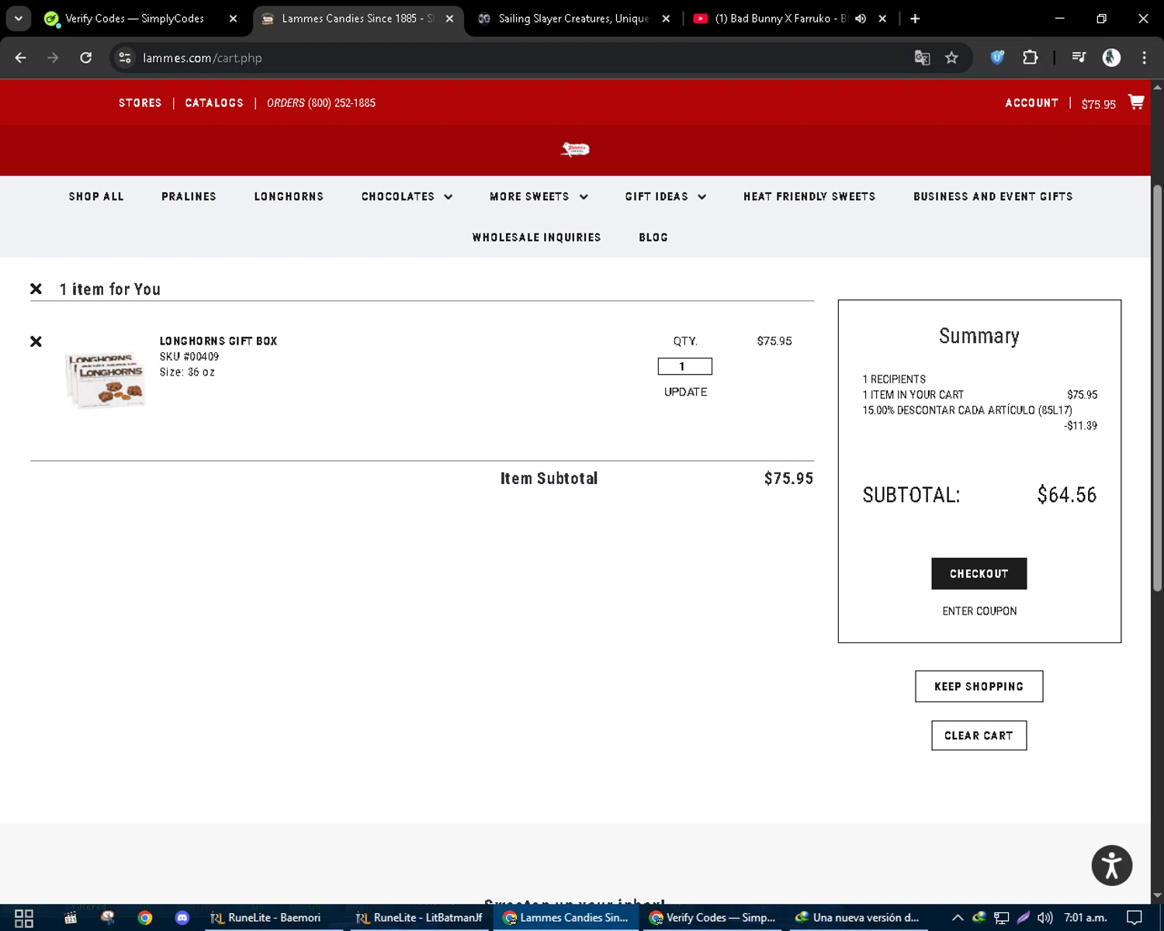Open the taskbar volume icon
This screenshot has width=1164, height=931.
(1045, 918)
